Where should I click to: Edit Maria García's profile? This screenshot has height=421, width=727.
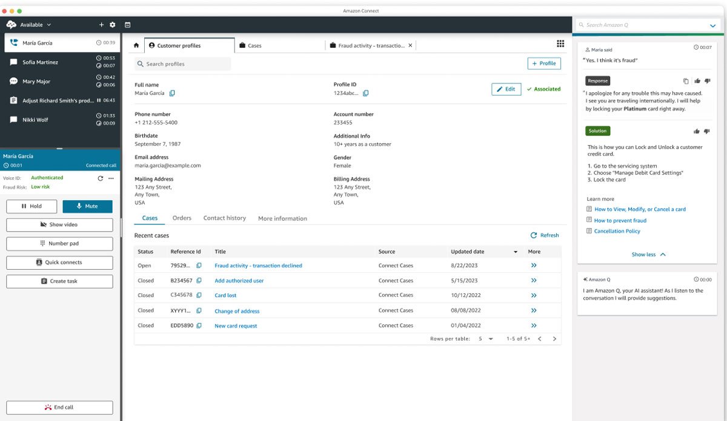[x=506, y=88]
